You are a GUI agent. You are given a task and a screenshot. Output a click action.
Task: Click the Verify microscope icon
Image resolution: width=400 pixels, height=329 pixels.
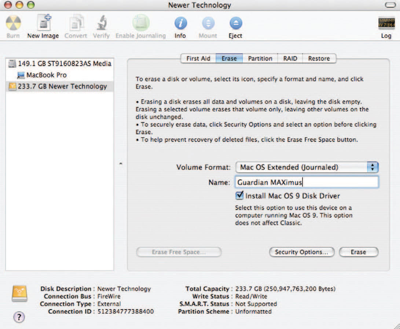[101, 24]
